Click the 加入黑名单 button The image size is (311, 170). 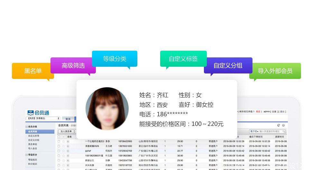click(x=66, y=132)
